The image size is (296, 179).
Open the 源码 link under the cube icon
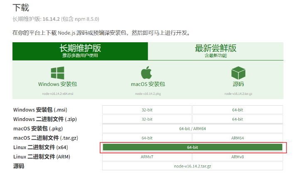pyautogui.click(x=238, y=84)
